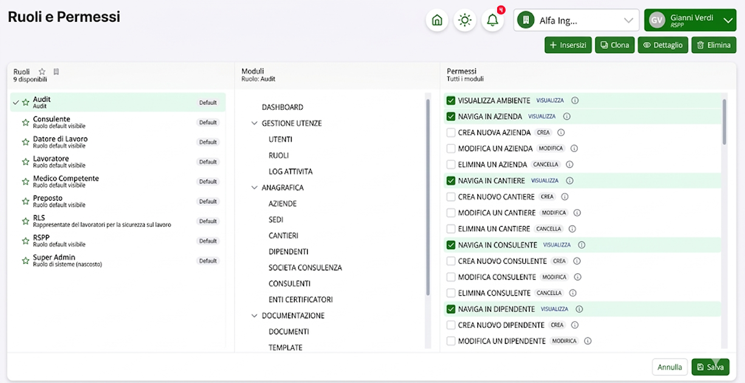Click the bookmark icon beside Ruoli header
This screenshot has height=383, width=745.
pyautogui.click(x=56, y=72)
